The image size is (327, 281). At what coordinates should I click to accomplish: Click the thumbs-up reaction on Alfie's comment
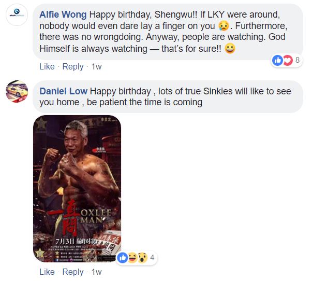click(x=277, y=60)
